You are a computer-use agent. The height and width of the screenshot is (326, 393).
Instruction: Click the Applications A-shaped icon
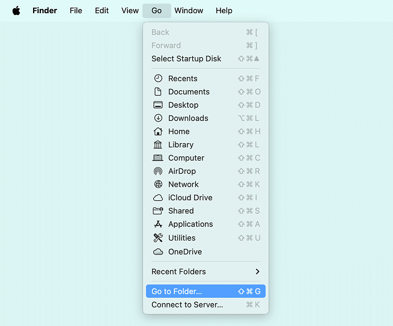coord(158,224)
